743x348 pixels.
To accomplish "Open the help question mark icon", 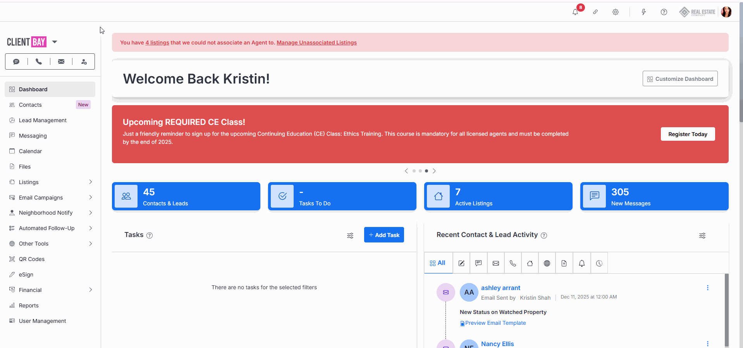I will pos(664,12).
